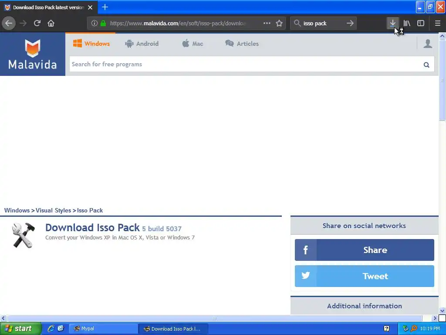
Task: Toggle the sidebar view
Action: click(x=421, y=23)
